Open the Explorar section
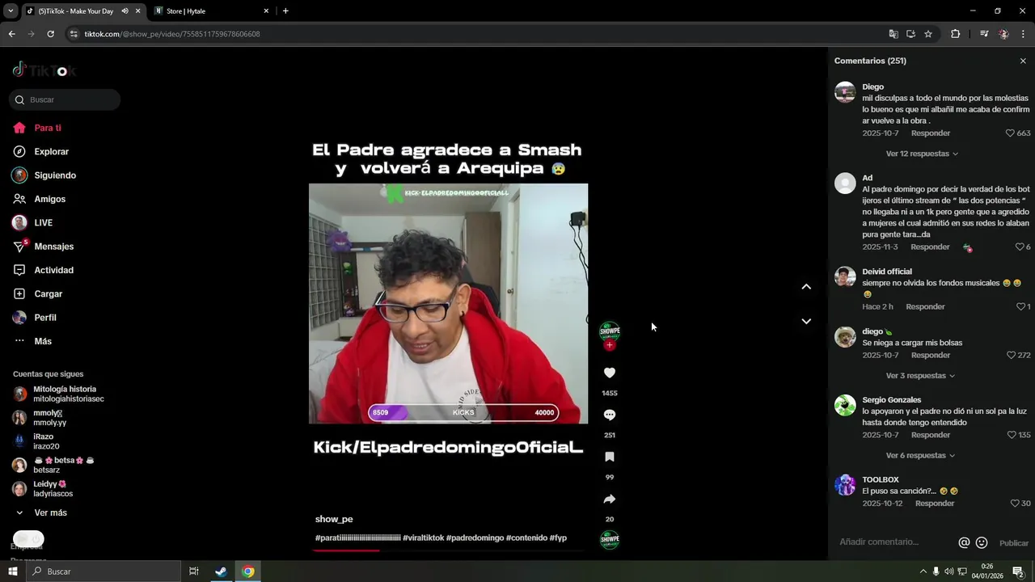 40,151
